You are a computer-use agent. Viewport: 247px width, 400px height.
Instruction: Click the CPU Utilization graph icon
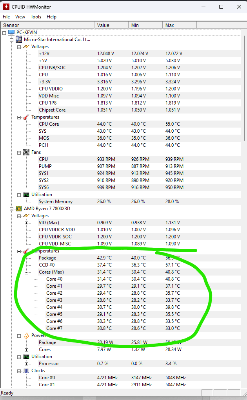pos(26,357)
